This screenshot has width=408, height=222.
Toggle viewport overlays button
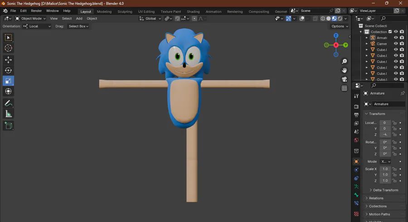[x=302, y=19]
